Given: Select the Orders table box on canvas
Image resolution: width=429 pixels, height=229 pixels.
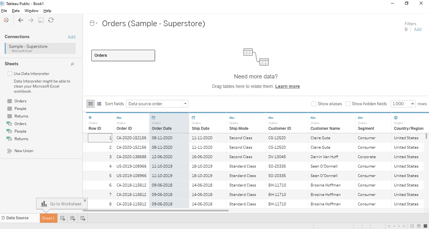Looking at the screenshot, I should point(123,55).
